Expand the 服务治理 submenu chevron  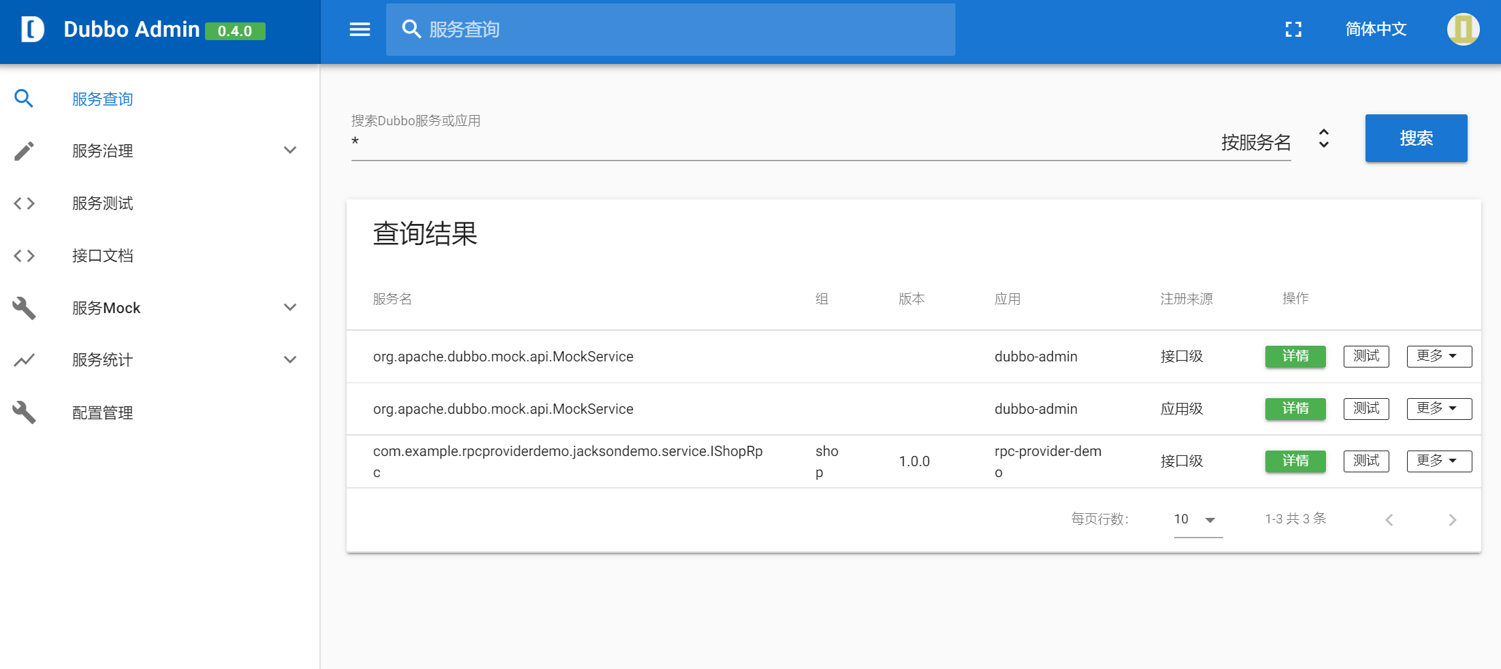click(x=290, y=150)
